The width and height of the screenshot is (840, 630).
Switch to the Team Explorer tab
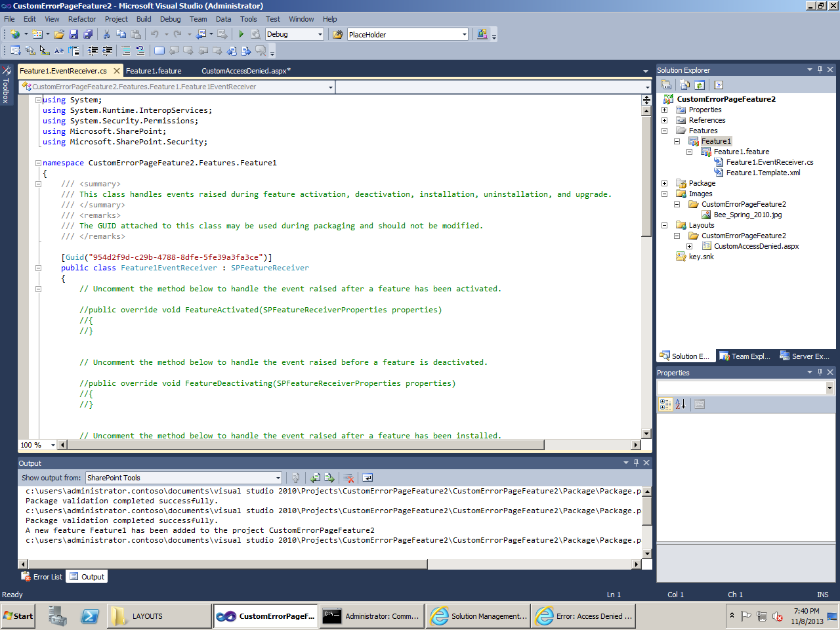745,356
